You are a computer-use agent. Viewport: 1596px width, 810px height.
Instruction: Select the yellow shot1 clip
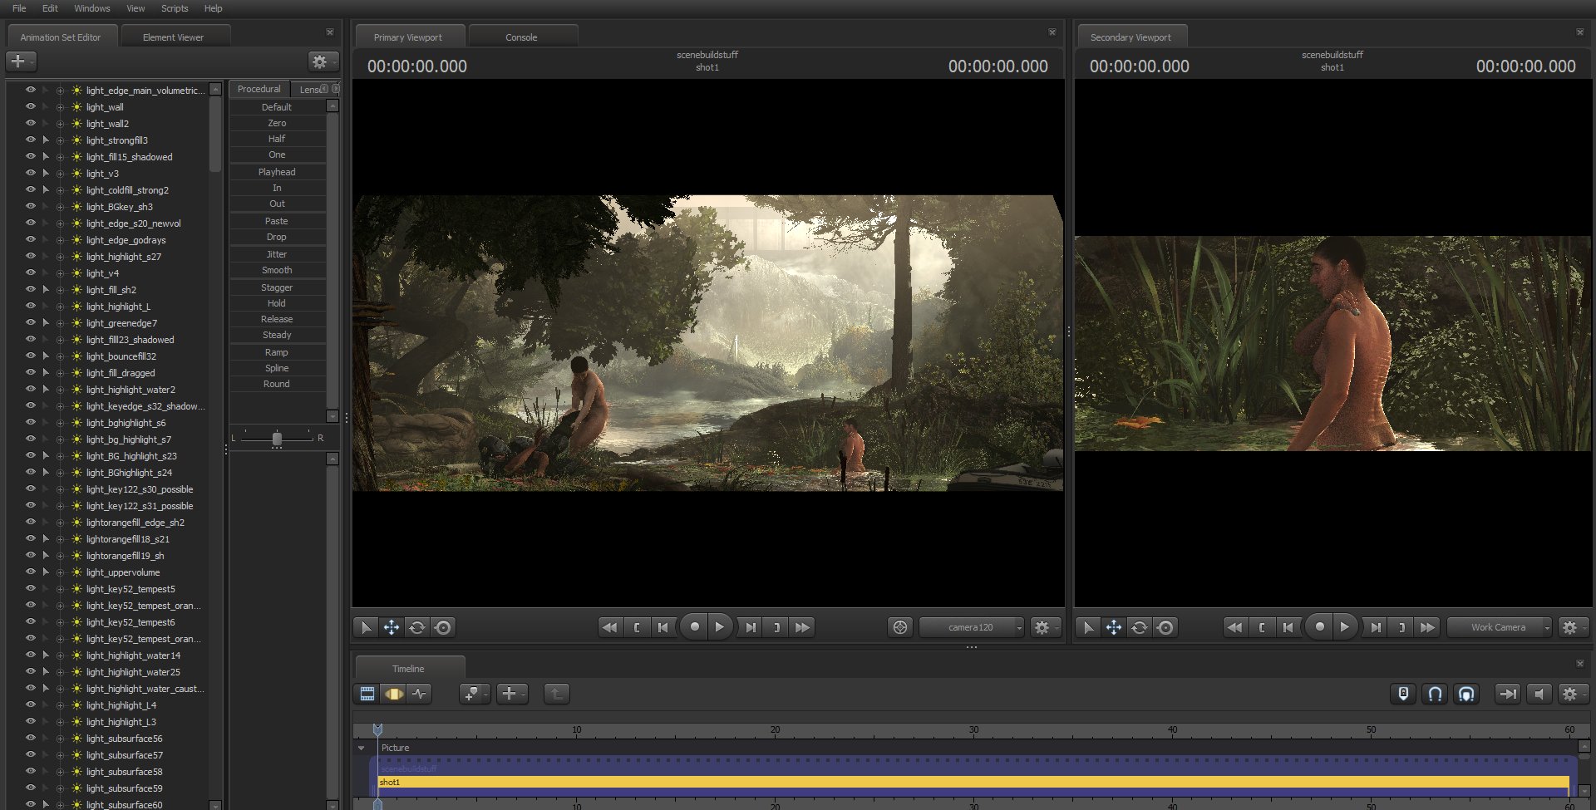point(973,782)
